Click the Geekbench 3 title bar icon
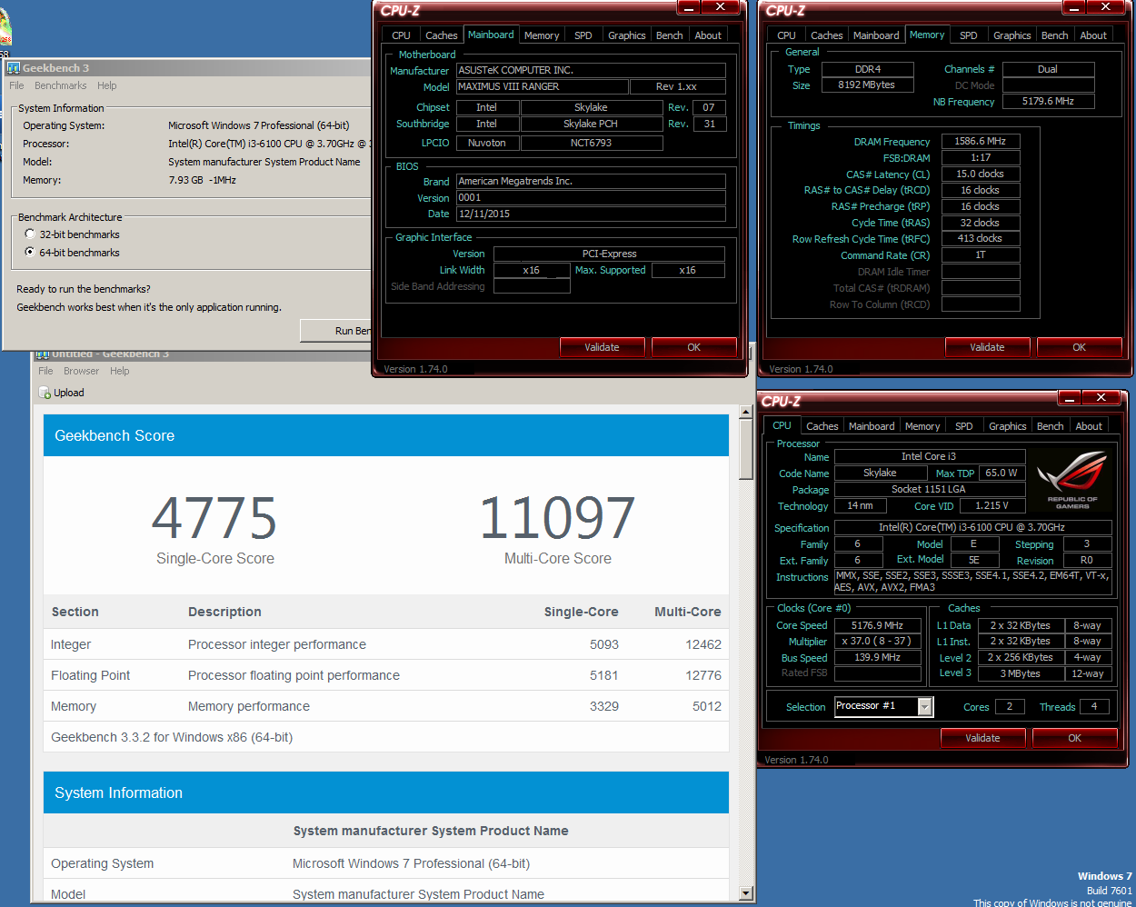The width and height of the screenshot is (1136, 907). [x=14, y=68]
